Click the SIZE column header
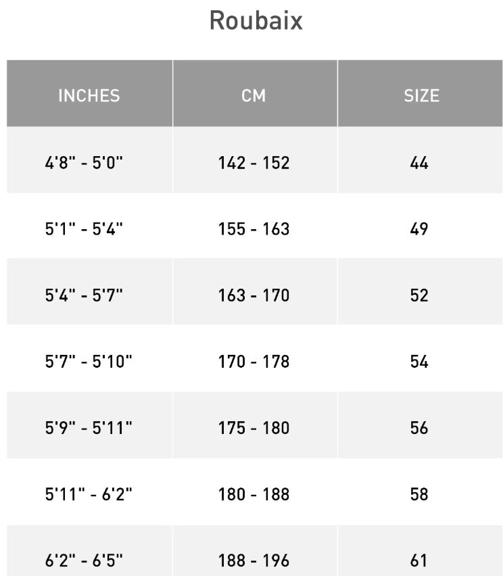503x576 pixels. click(421, 95)
